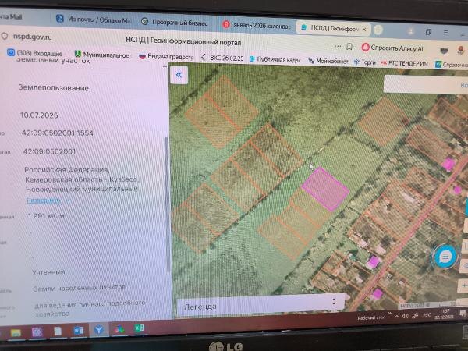Click Спросить Алису AI button
This screenshot has height=351, width=468.
[392, 48]
